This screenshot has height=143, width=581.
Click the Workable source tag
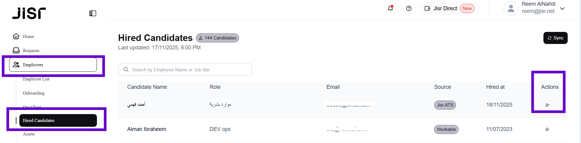click(x=446, y=129)
